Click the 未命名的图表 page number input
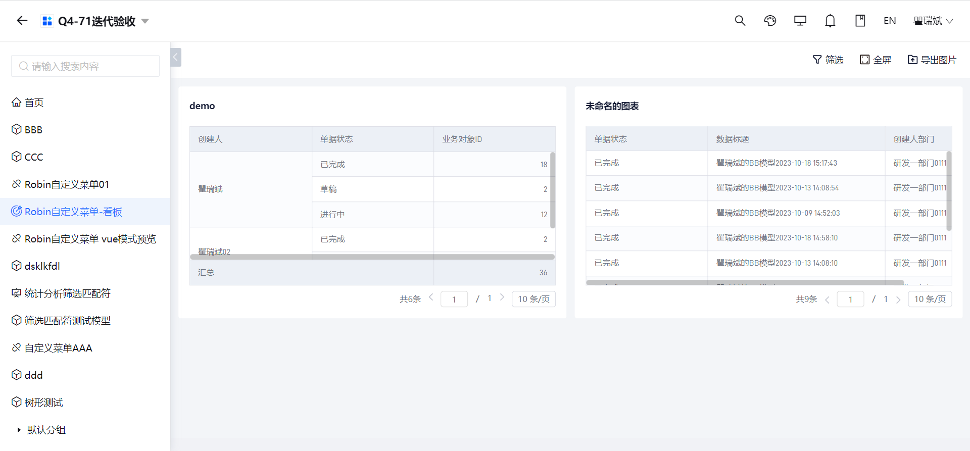 pos(850,299)
